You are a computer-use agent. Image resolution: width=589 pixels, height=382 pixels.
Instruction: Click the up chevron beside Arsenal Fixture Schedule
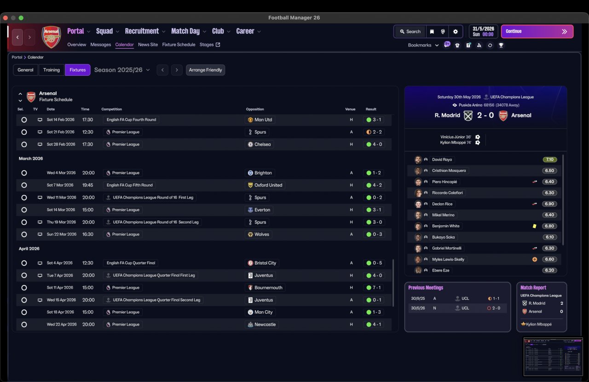pyautogui.click(x=20, y=94)
